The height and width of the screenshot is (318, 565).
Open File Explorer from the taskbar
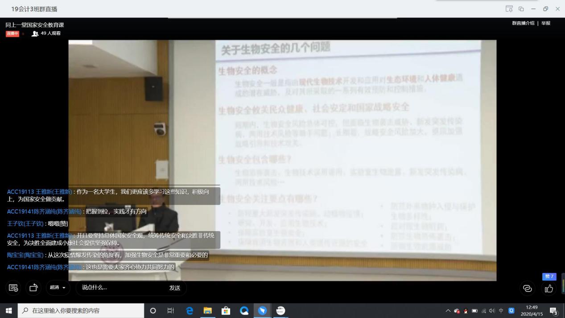click(208, 311)
